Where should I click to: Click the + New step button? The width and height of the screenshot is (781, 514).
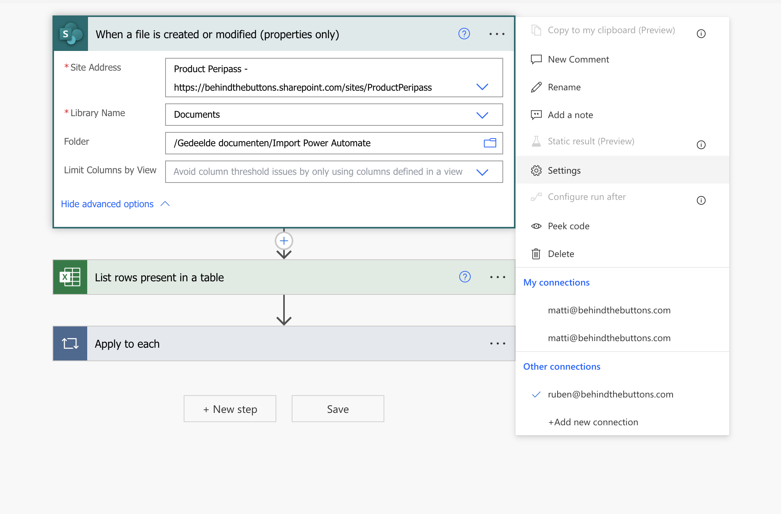(x=230, y=409)
